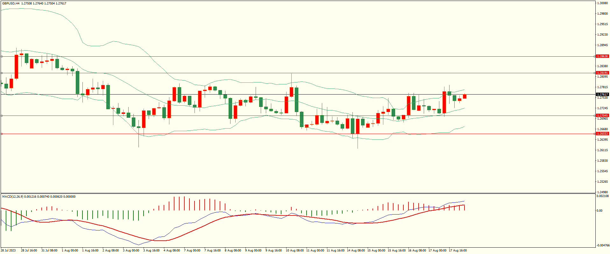Image resolution: width=610 pixels, height=254 pixels.
Task: Click the 1.28380 price scale label
Action: click(603, 66)
